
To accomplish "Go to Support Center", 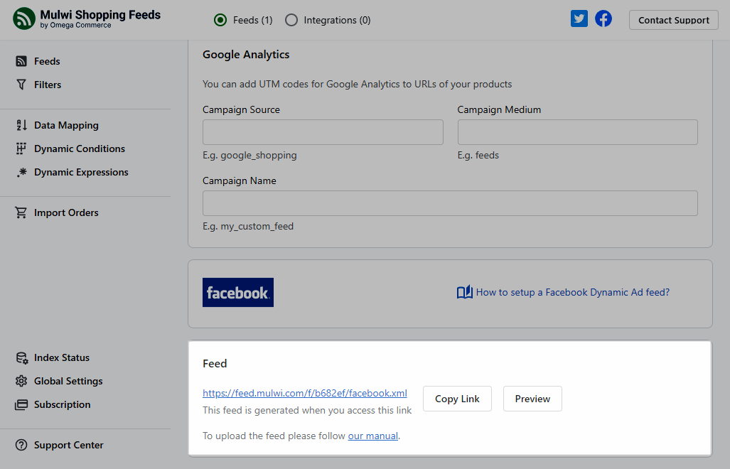I will click(x=68, y=445).
